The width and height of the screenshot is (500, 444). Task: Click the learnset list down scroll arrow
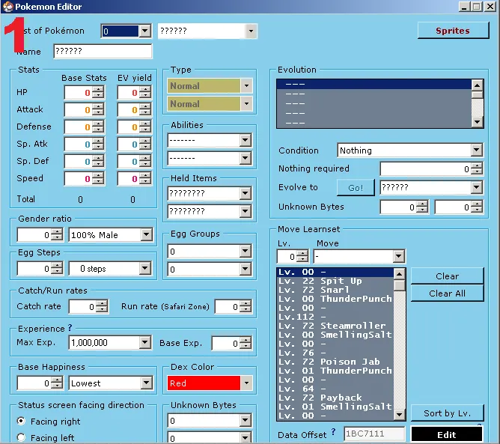pos(400,415)
